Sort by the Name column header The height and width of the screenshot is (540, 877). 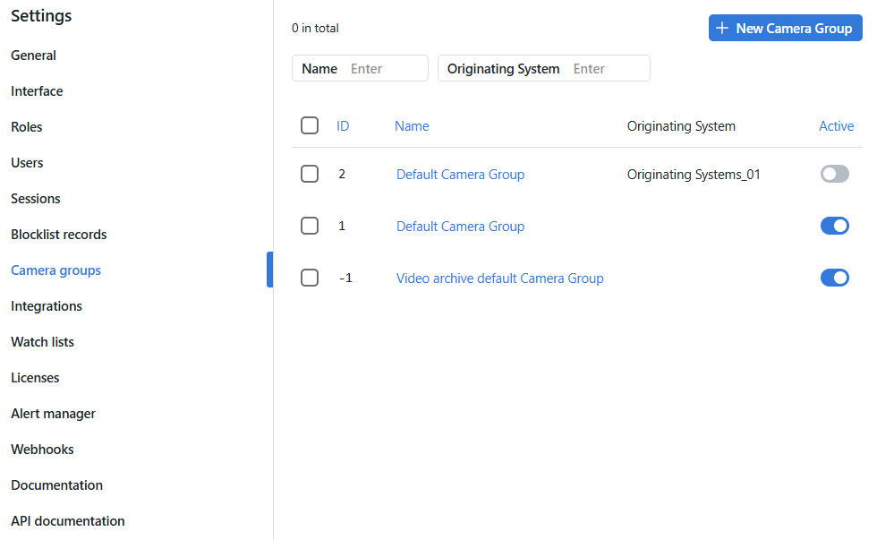click(x=412, y=126)
